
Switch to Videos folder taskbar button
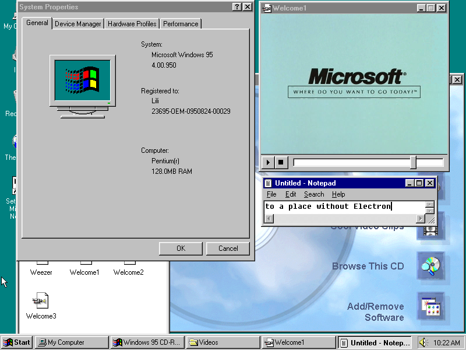(223, 342)
